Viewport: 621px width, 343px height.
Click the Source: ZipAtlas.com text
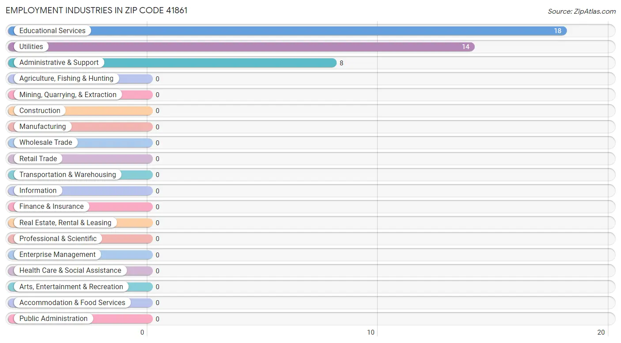pyautogui.click(x=582, y=11)
